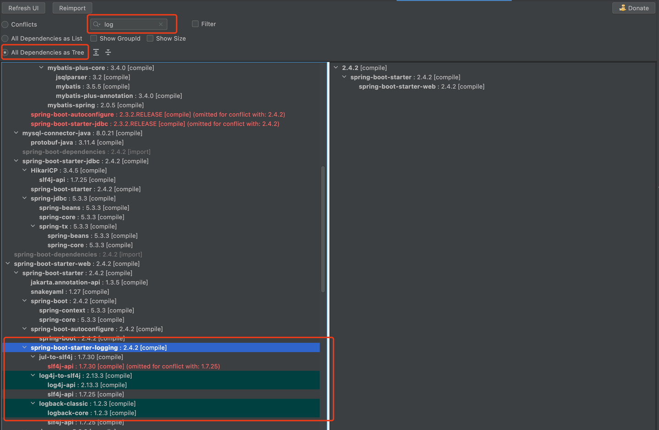Select the Conflicts radio button
This screenshot has width=659, height=430.
[x=5, y=25]
